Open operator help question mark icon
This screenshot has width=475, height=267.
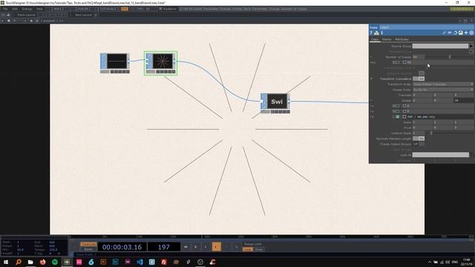(x=371, y=33)
